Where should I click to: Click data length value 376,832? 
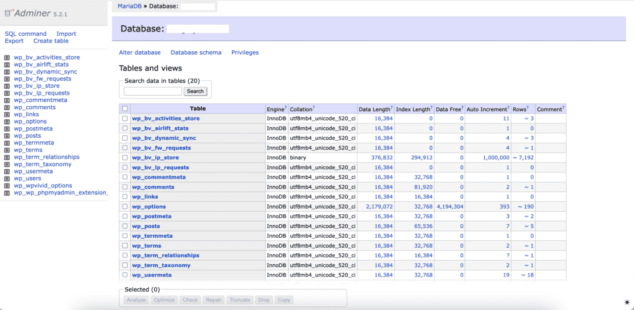[381, 157]
